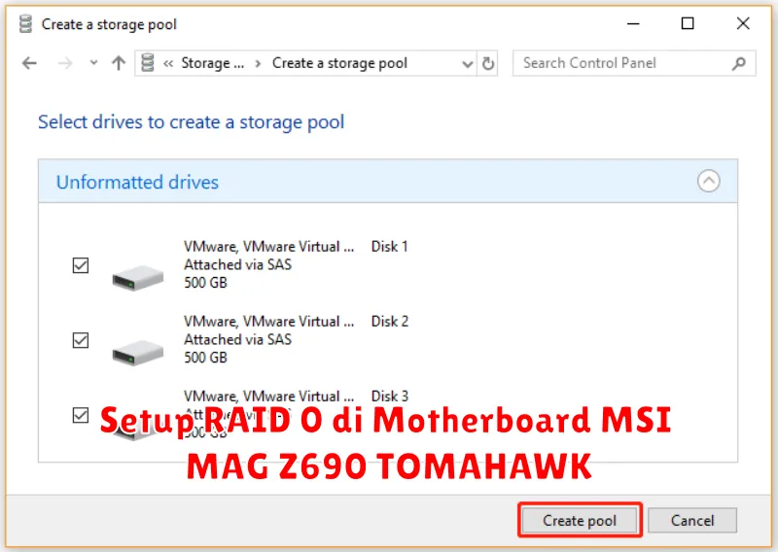Click the Forward navigation arrow
This screenshot has width=778, height=552.
[x=64, y=63]
